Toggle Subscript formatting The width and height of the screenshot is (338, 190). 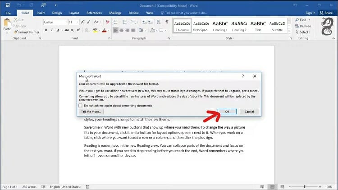pyautogui.click(x=73, y=30)
